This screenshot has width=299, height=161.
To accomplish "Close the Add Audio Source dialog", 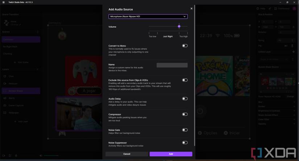I will [x=191, y=8].
